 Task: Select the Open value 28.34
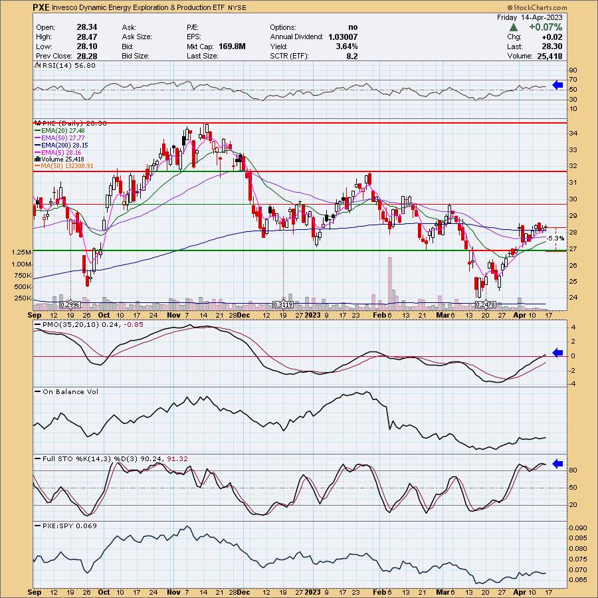pos(87,27)
